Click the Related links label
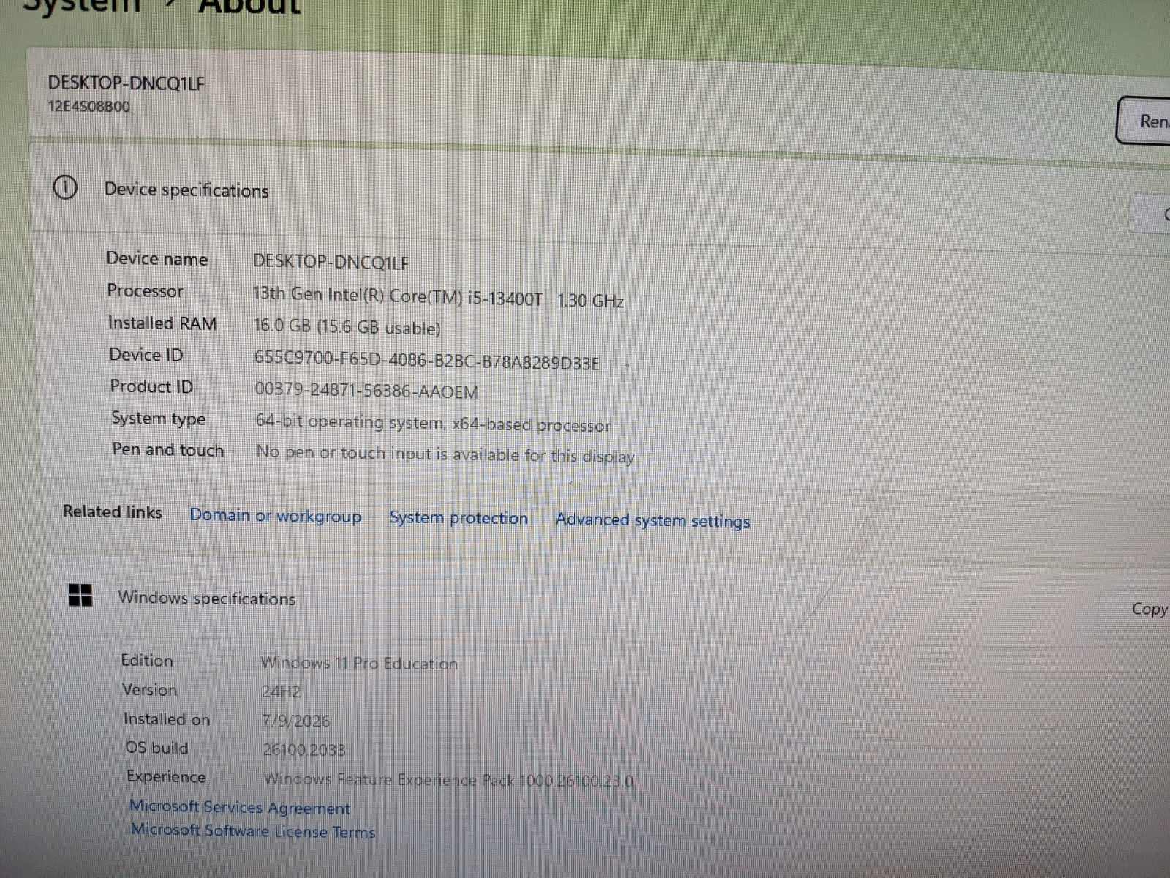This screenshot has height=878, width=1170. (113, 511)
